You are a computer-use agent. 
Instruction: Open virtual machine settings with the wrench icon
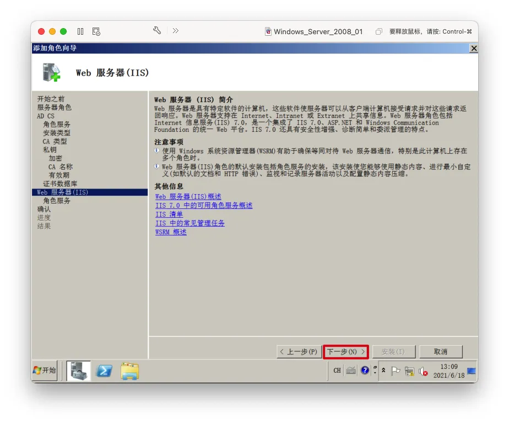pyautogui.click(x=157, y=30)
